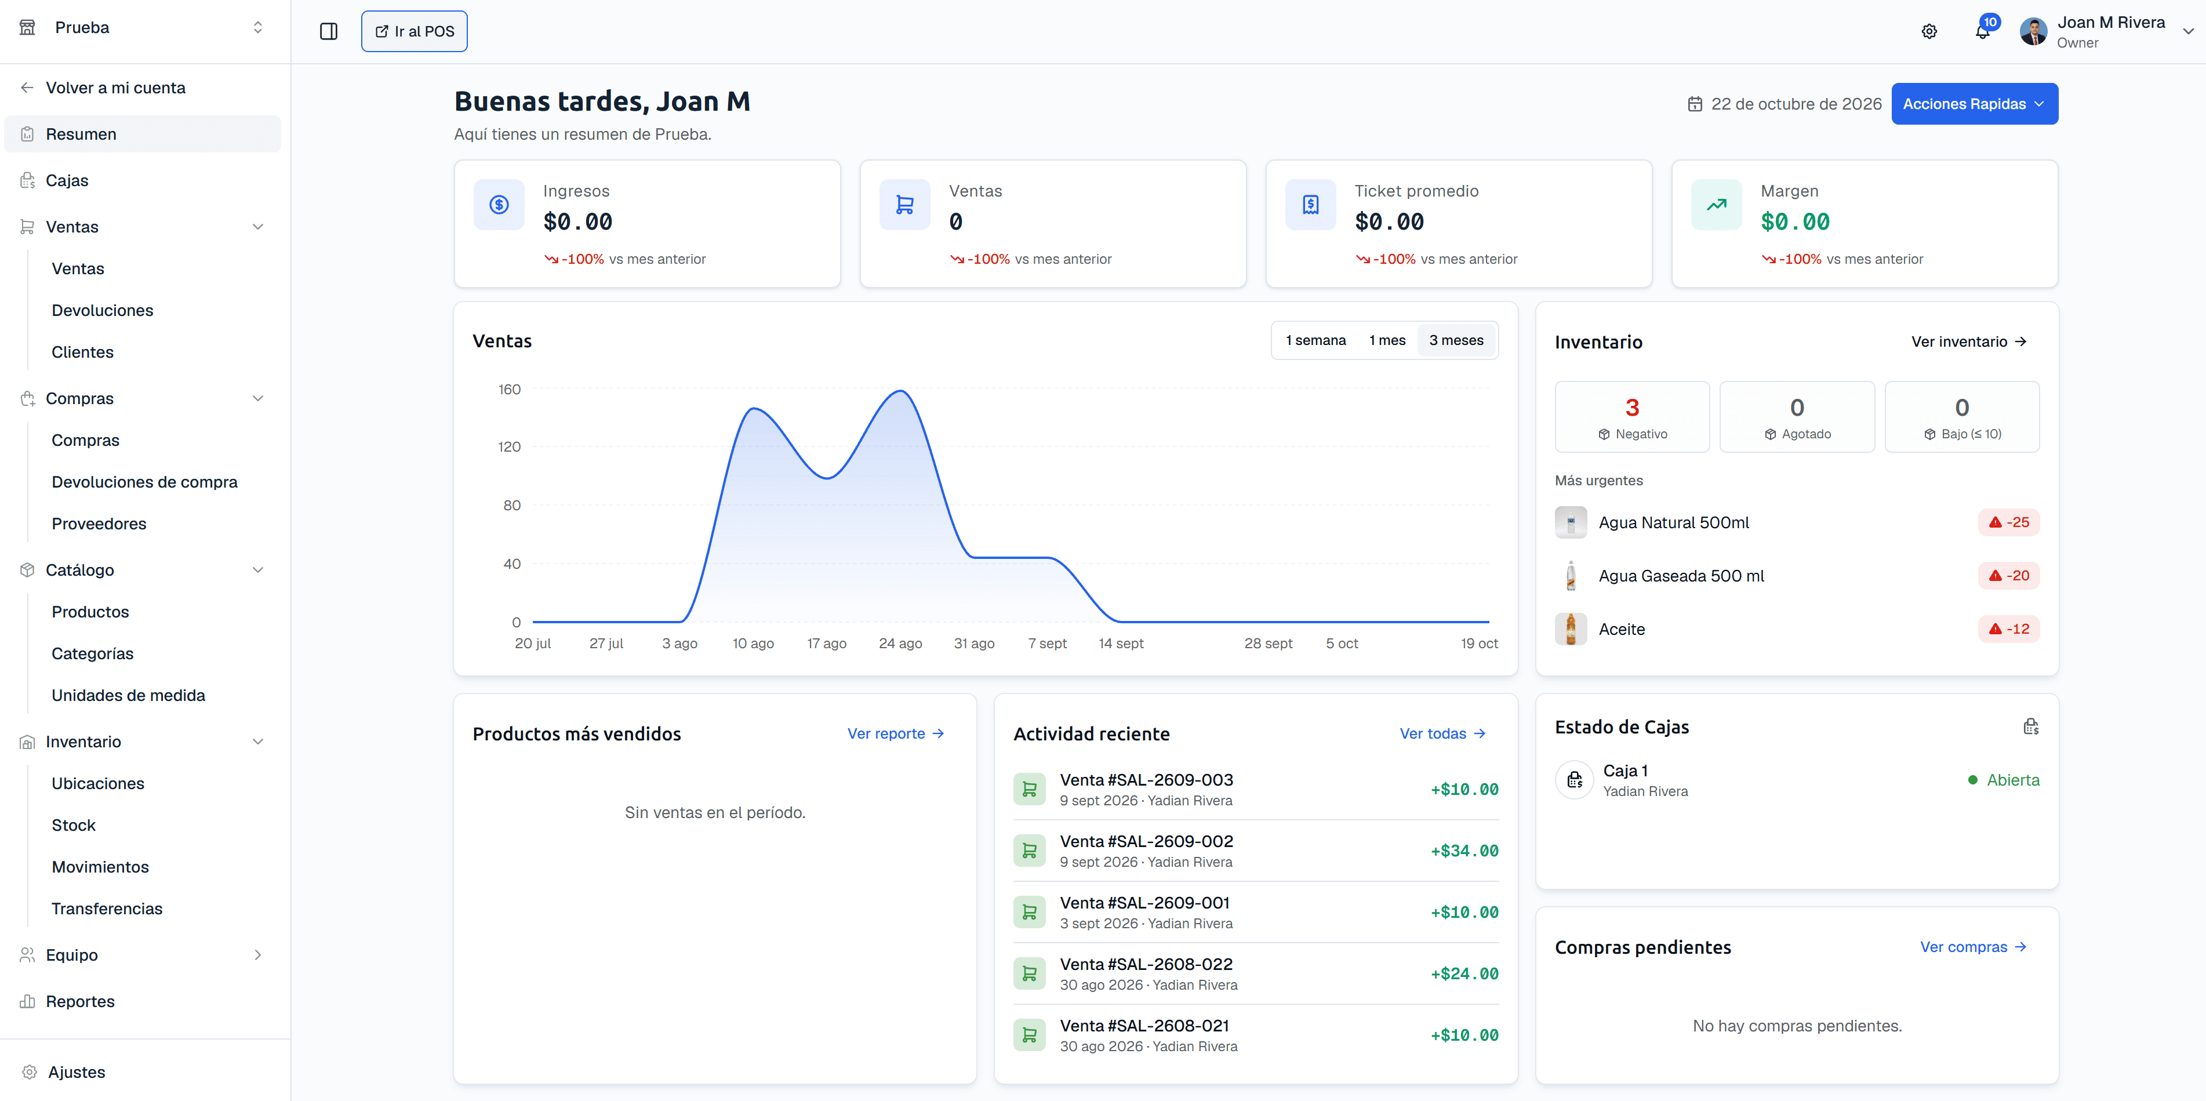Click the calendar icon beside the date

tap(1694, 104)
